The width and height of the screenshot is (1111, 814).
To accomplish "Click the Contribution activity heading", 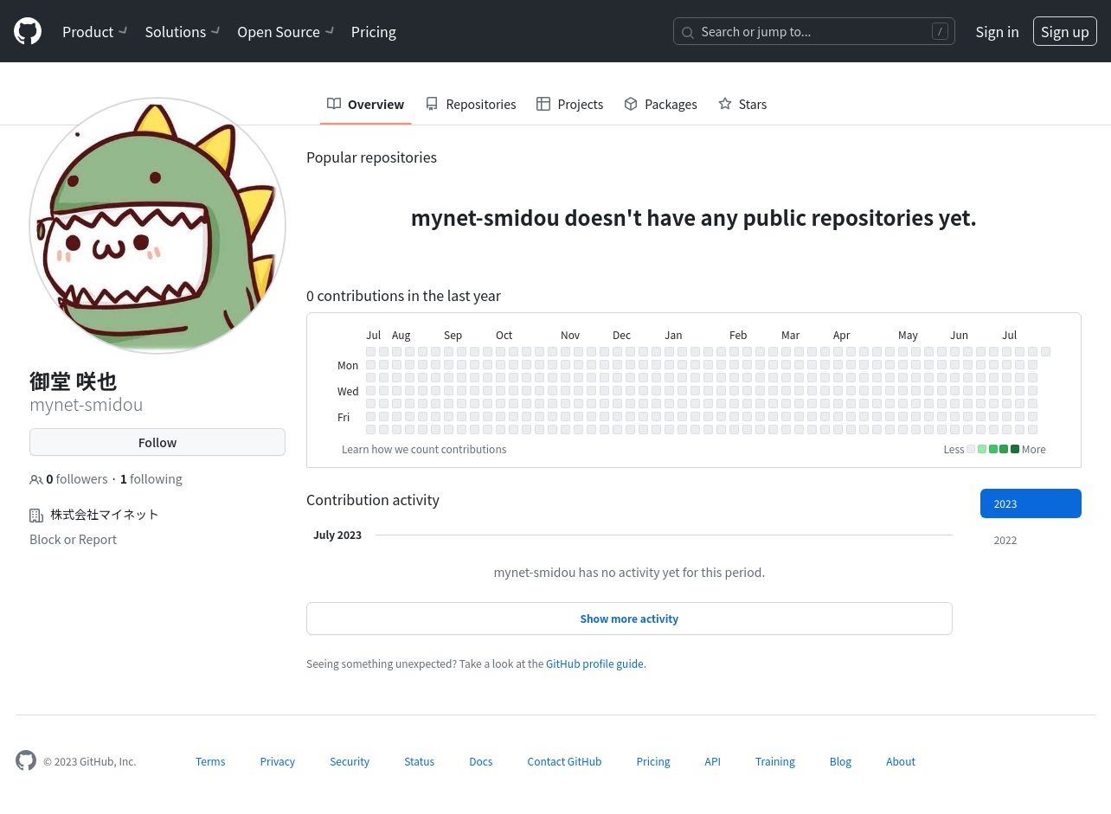I will click(372, 500).
